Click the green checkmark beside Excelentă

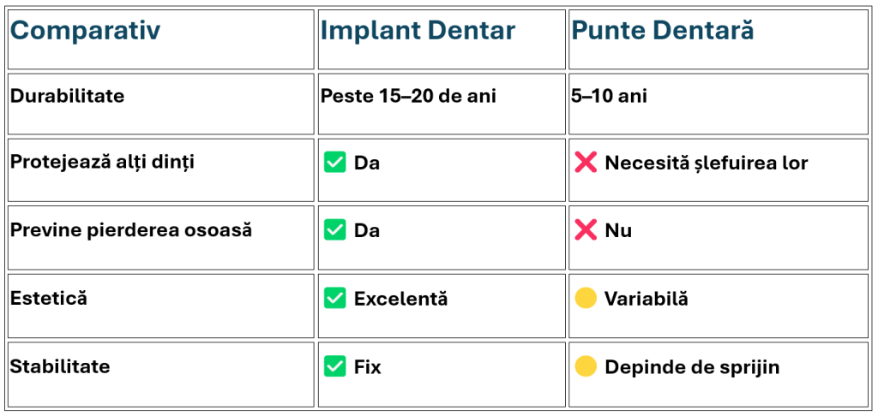tap(334, 299)
